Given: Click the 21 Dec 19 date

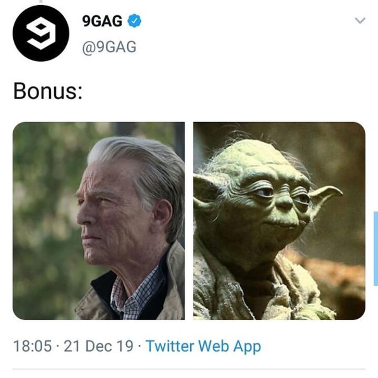Looking at the screenshot, I should (x=98, y=346).
